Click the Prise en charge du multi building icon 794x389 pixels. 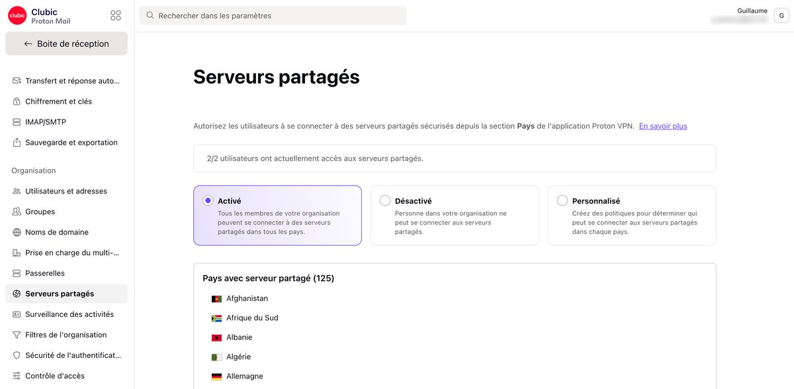(x=17, y=252)
